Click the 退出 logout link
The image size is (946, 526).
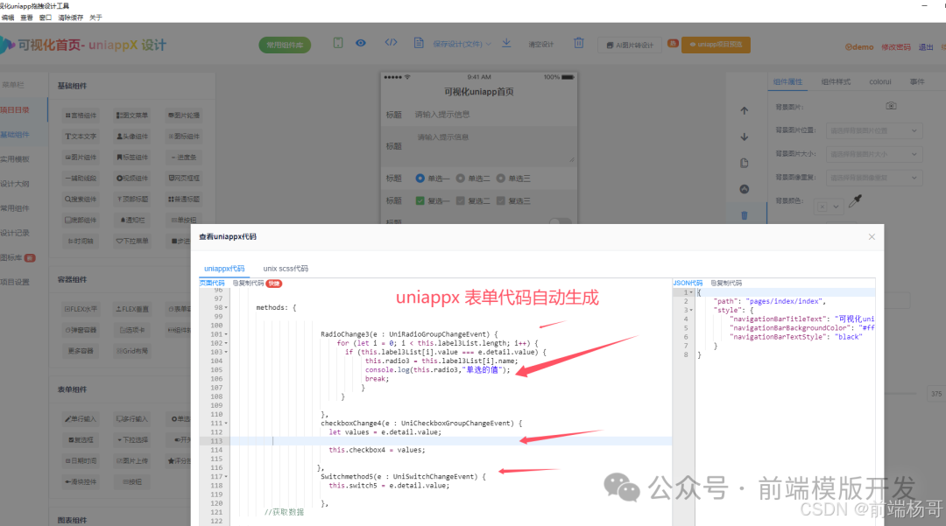point(926,47)
